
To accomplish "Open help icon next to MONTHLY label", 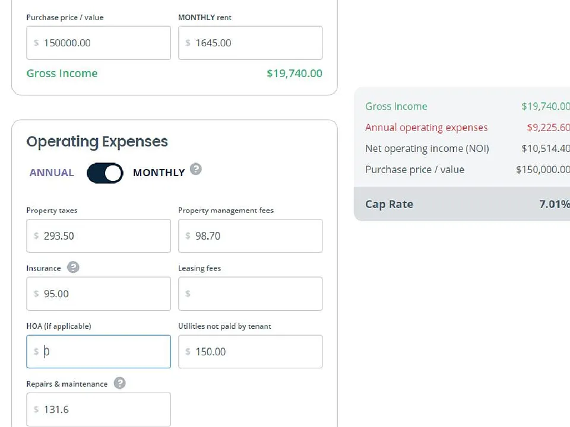I will (195, 169).
